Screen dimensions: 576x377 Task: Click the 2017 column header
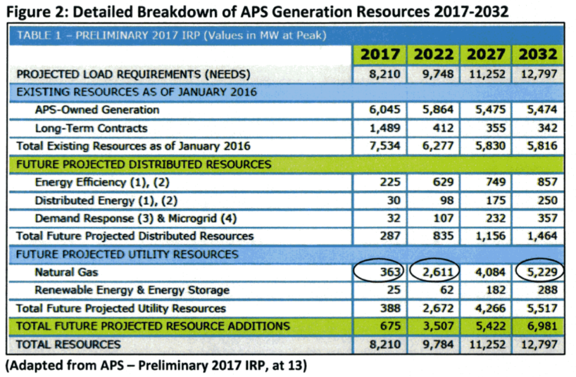point(380,54)
